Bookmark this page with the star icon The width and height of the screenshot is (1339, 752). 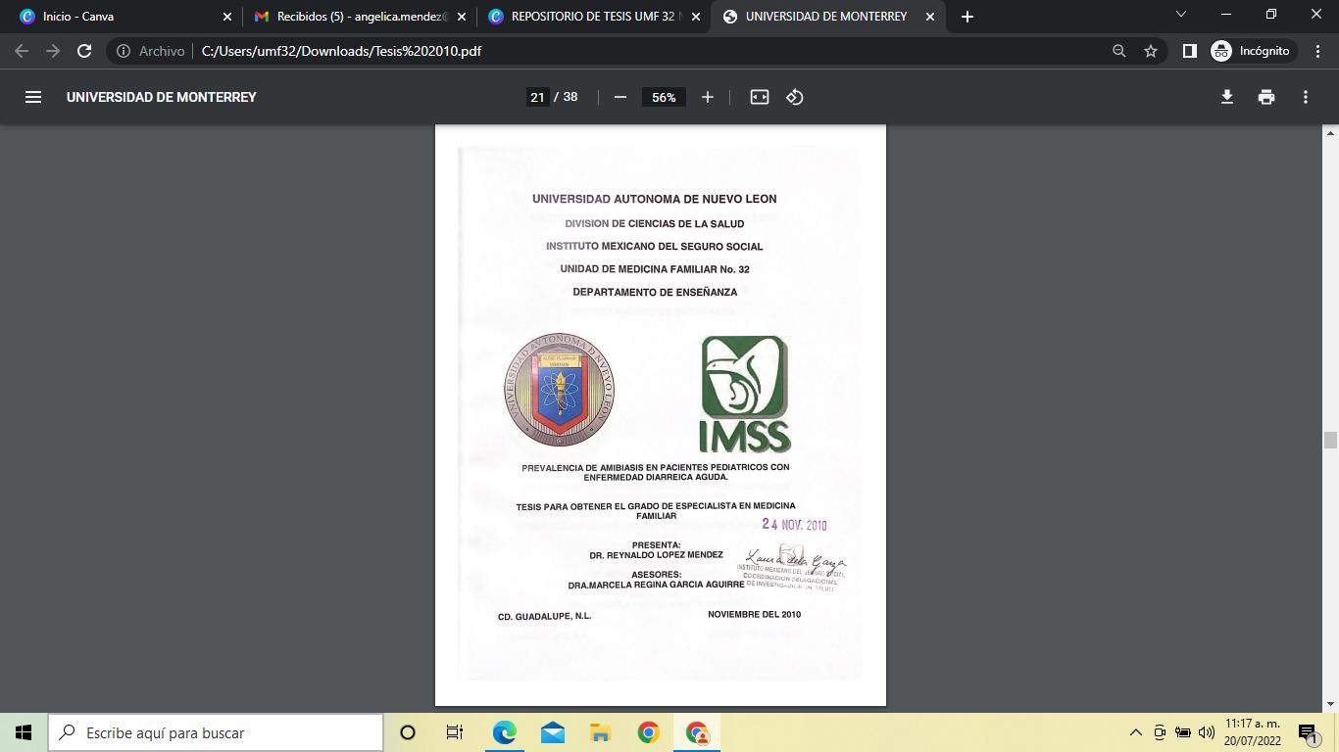[x=1151, y=51]
